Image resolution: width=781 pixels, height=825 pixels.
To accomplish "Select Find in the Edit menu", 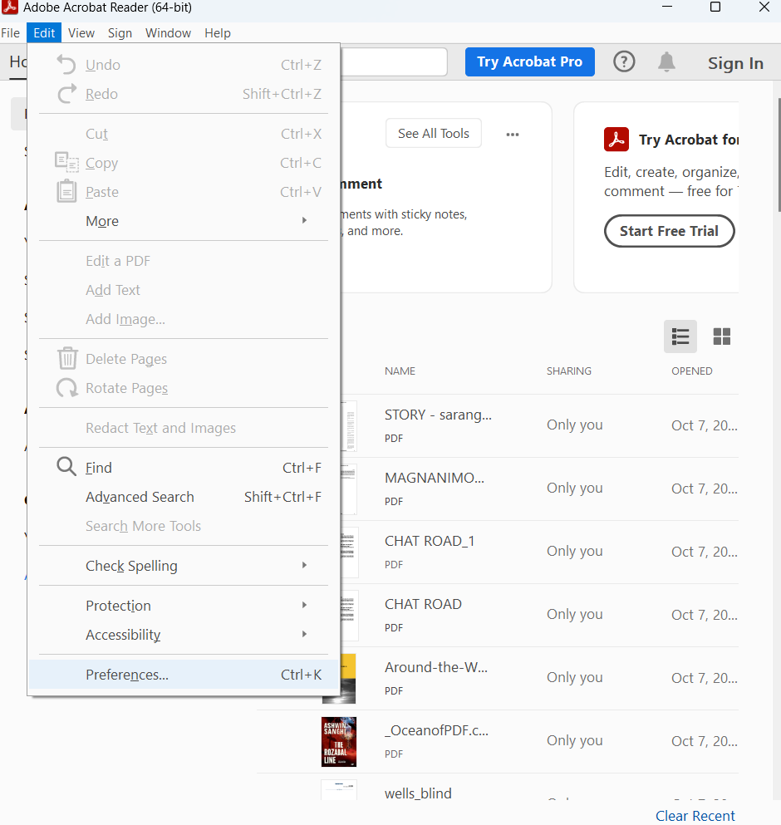I will [x=183, y=467].
